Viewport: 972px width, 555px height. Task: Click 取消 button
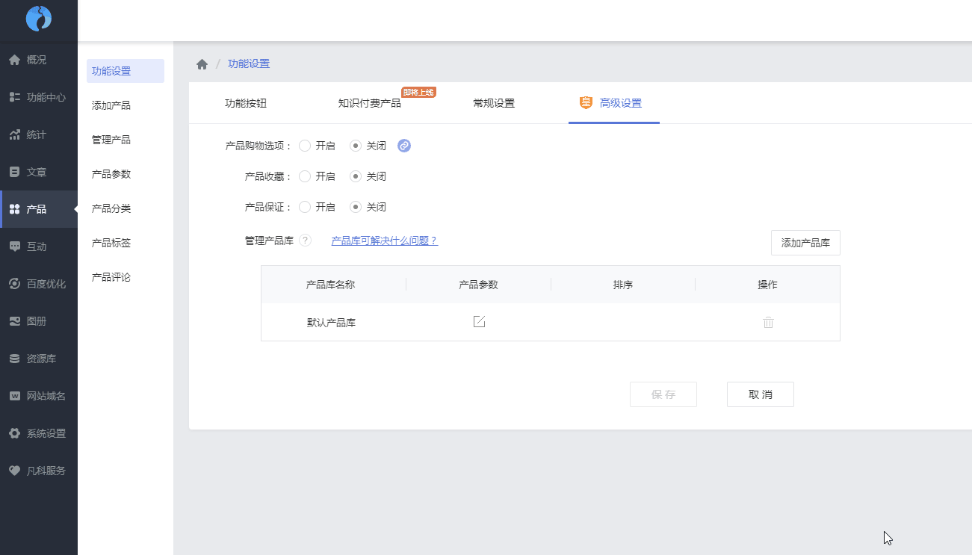pos(761,394)
